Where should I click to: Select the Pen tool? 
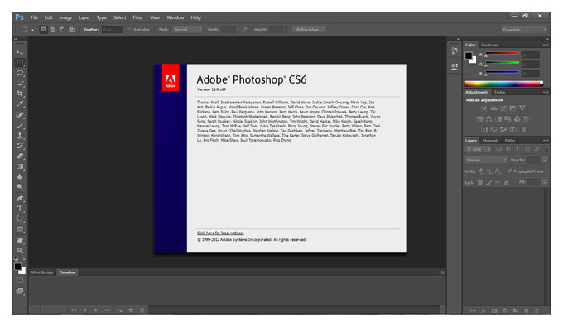20,198
